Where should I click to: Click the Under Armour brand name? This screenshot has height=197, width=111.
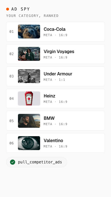point(58,74)
